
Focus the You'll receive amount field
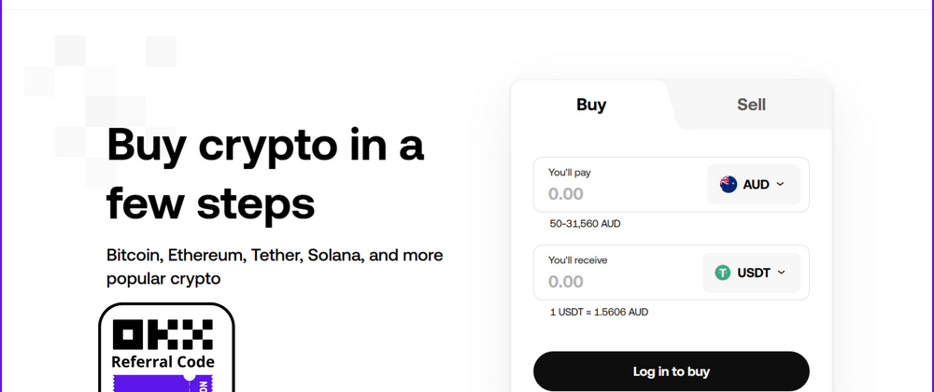616,282
